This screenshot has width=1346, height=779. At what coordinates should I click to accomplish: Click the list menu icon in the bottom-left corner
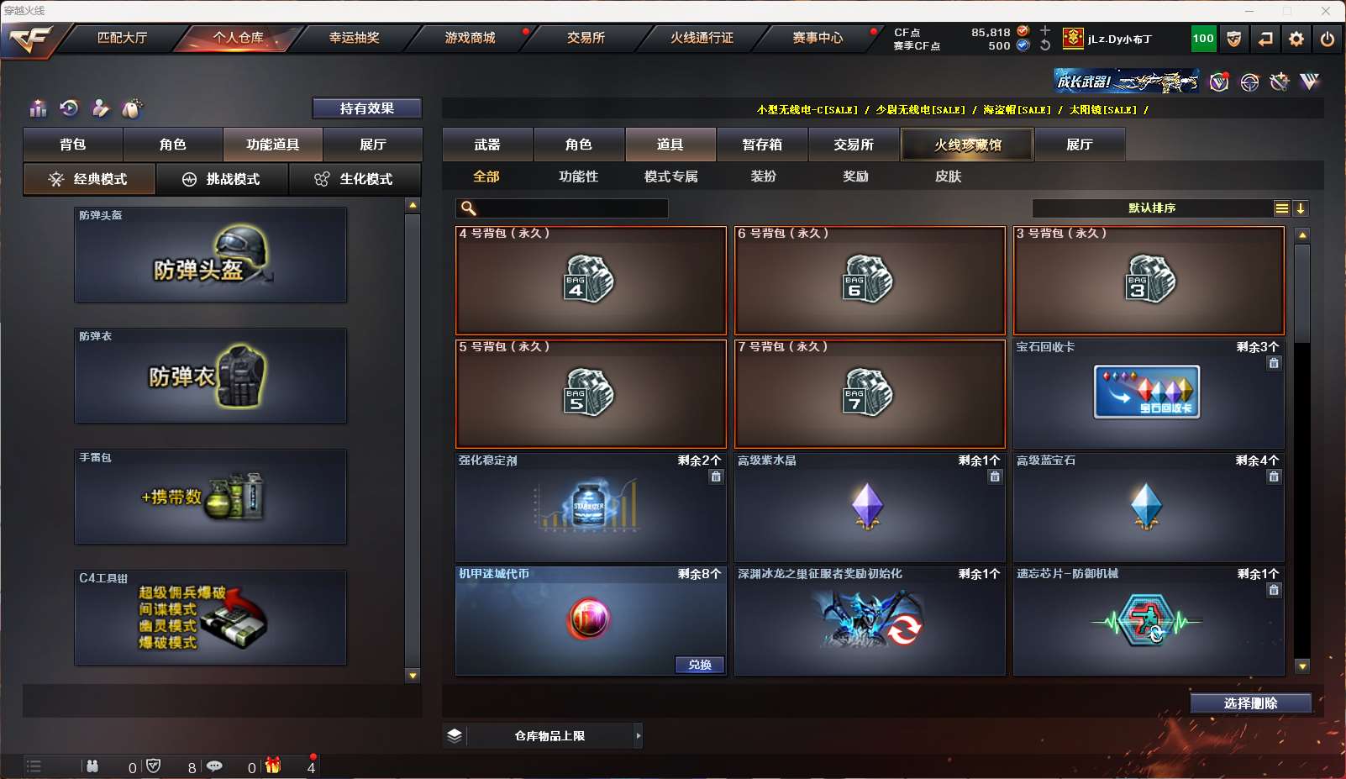(34, 766)
